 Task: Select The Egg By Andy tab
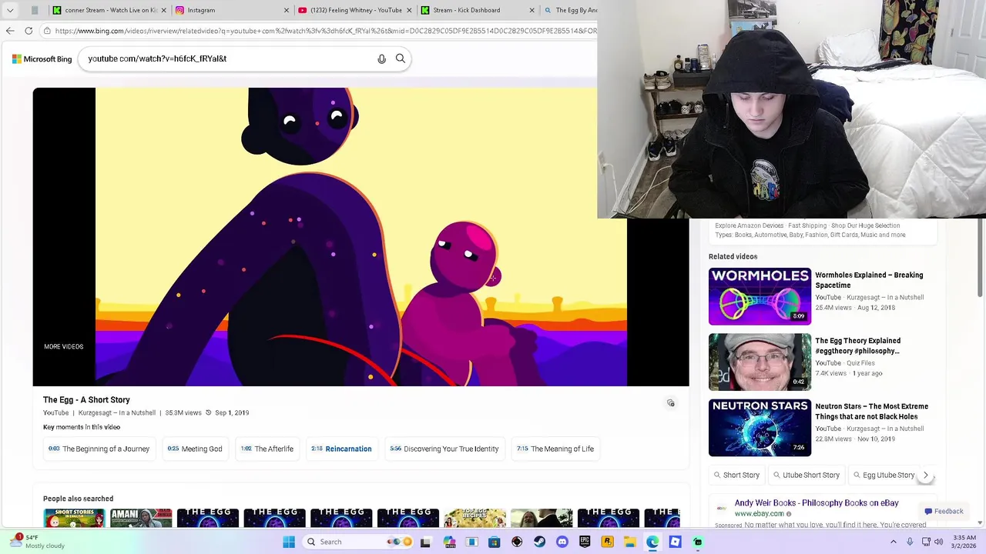pos(570,10)
